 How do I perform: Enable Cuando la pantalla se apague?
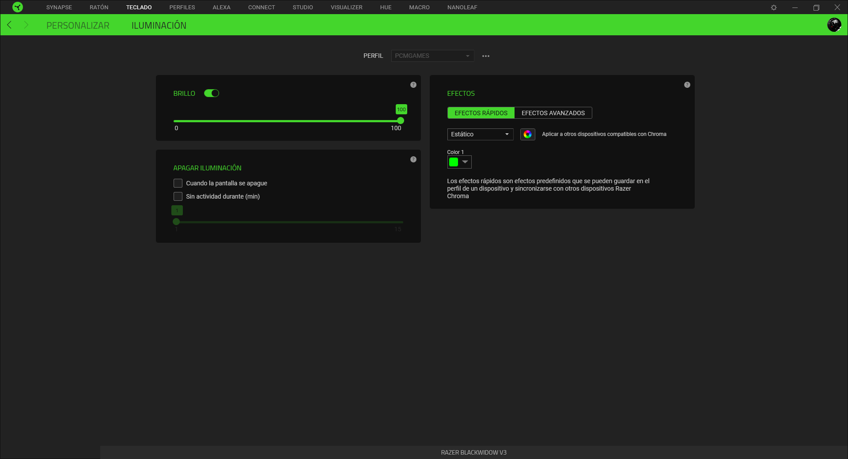pos(178,183)
